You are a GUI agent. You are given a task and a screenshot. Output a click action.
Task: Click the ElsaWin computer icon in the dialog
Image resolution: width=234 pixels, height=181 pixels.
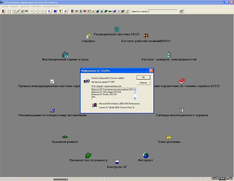coord(87,81)
